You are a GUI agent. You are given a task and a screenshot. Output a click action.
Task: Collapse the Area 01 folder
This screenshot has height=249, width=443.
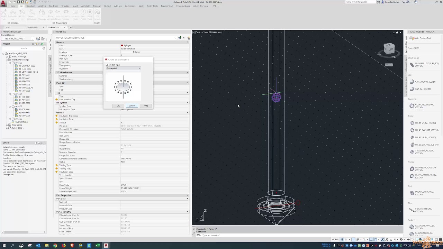10,94
